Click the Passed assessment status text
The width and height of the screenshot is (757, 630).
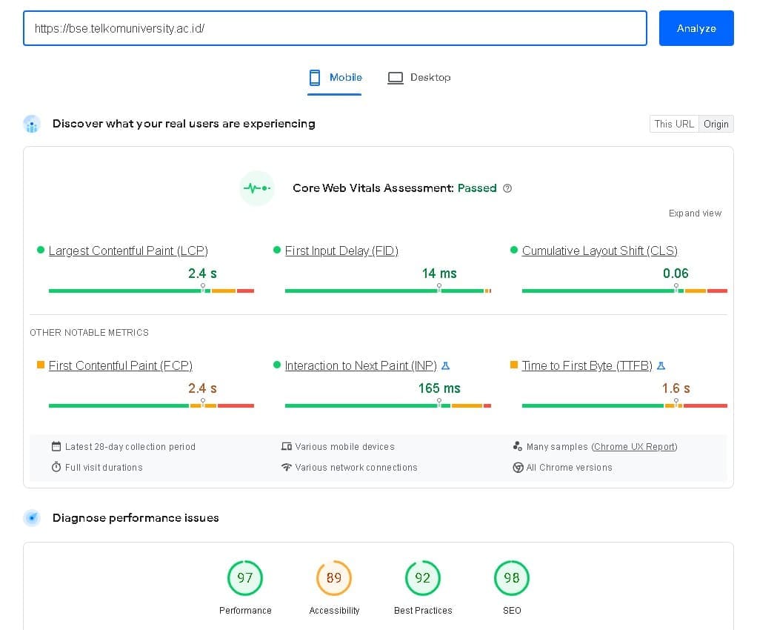[477, 188]
